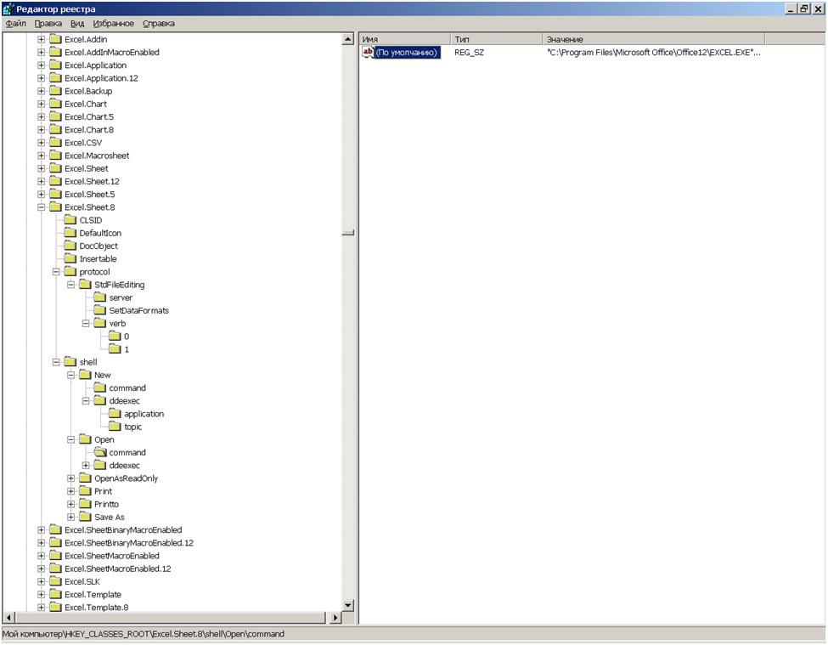Viewport: 828px width, 645px height.
Task: Select the Excel.Template tree item
Action: (93, 595)
